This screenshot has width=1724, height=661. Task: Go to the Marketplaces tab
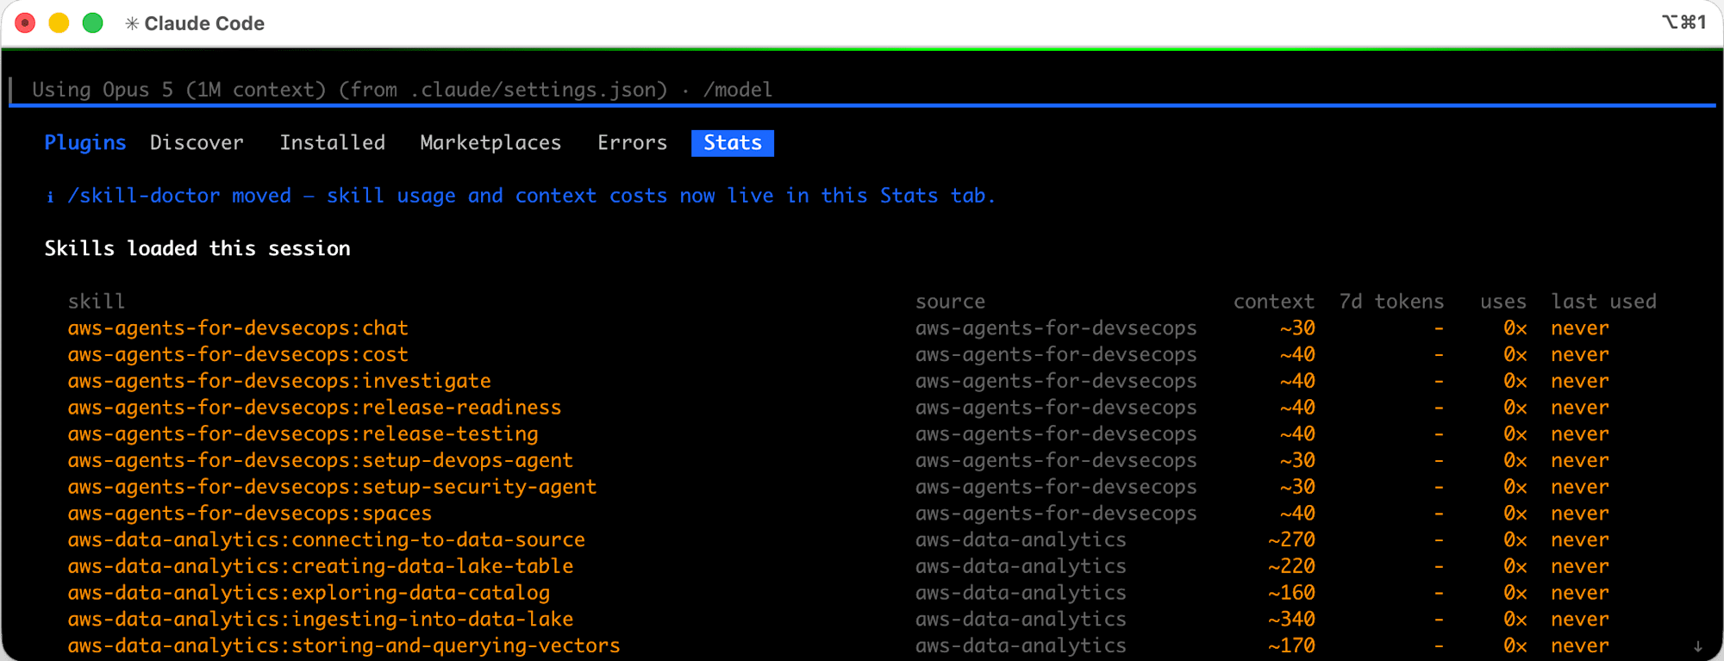490,143
